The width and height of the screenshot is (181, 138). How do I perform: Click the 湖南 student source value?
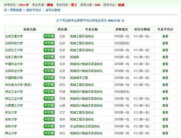(x=50, y=5)
